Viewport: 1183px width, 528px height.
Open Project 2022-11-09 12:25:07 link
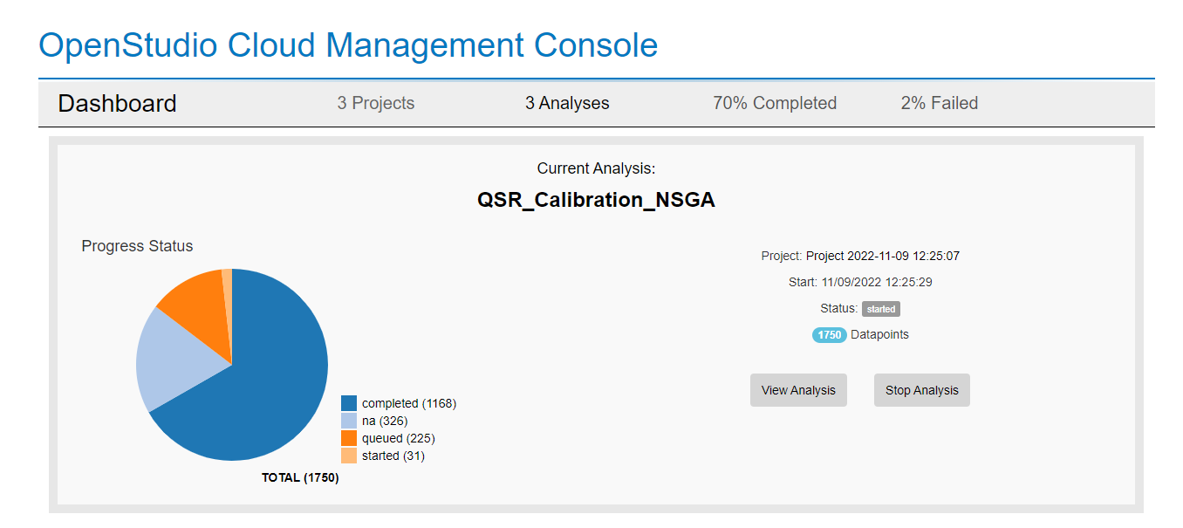coord(883,256)
